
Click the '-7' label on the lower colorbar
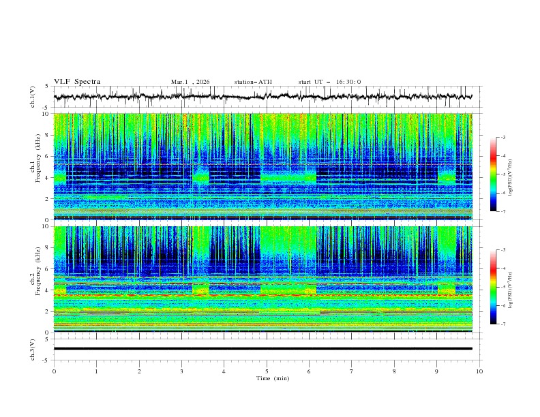click(x=503, y=324)
